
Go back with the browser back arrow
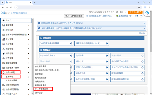coord(3,8)
